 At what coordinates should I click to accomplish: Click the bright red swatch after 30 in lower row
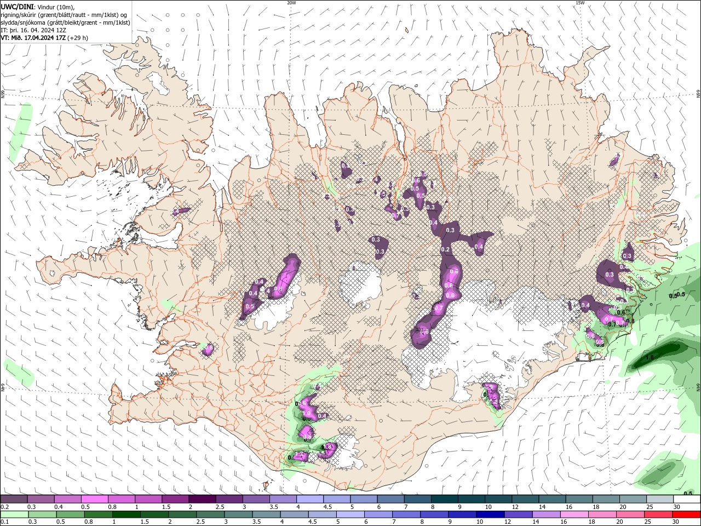[x=687, y=514]
